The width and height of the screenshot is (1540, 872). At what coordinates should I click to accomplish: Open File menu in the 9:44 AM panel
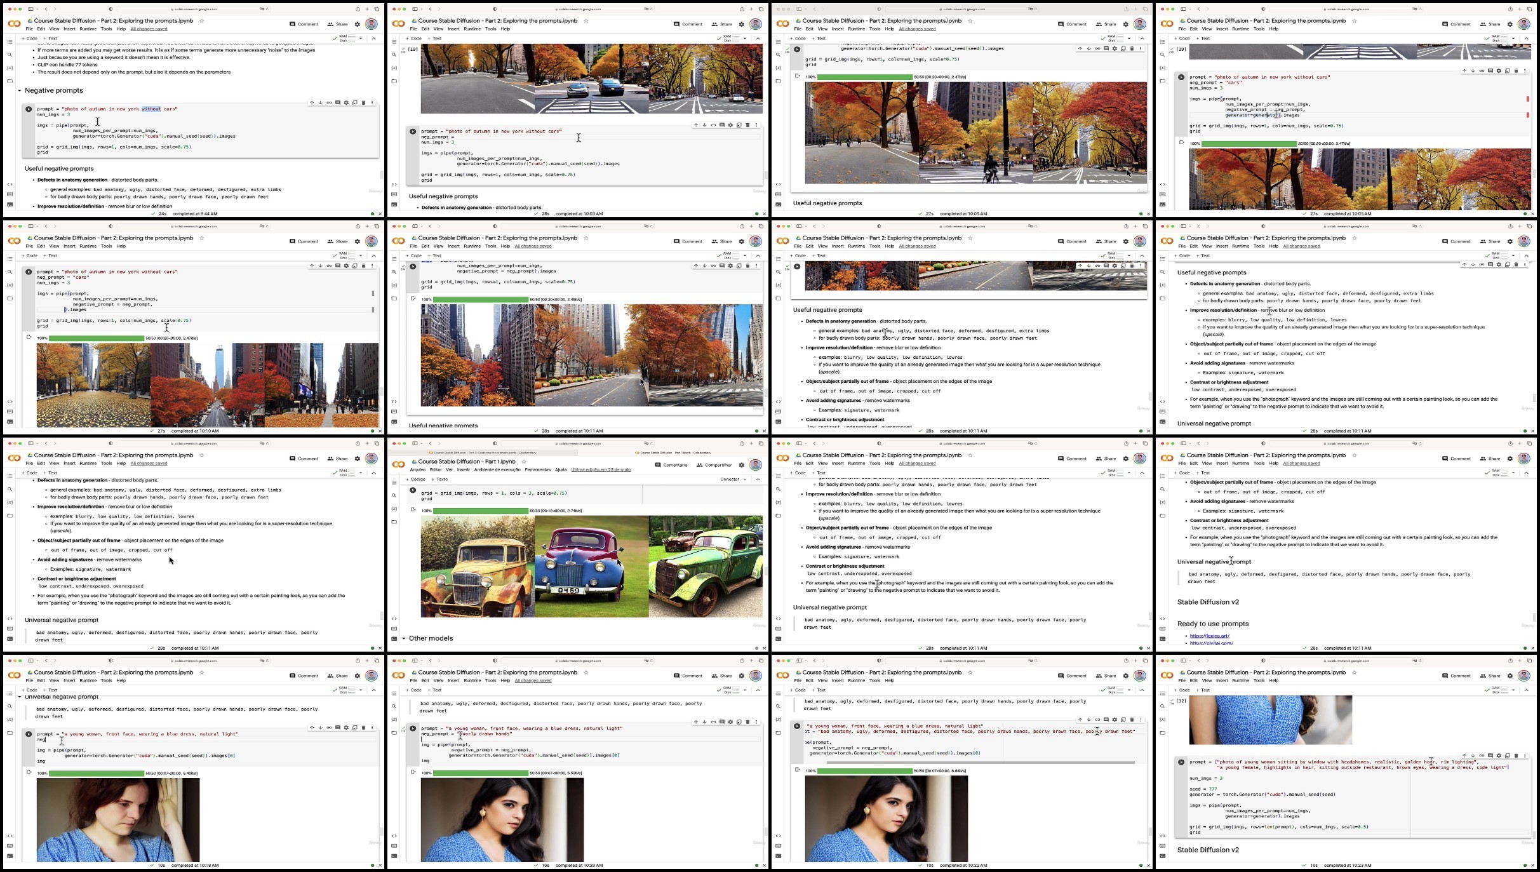[x=29, y=29]
